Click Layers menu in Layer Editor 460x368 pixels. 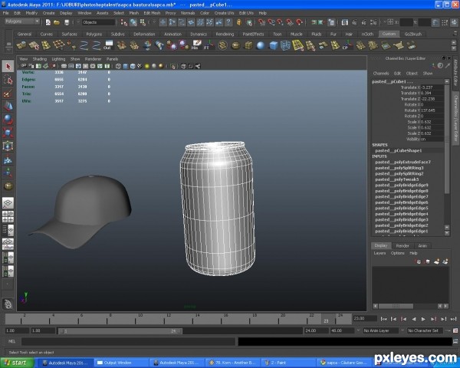tap(379, 253)
